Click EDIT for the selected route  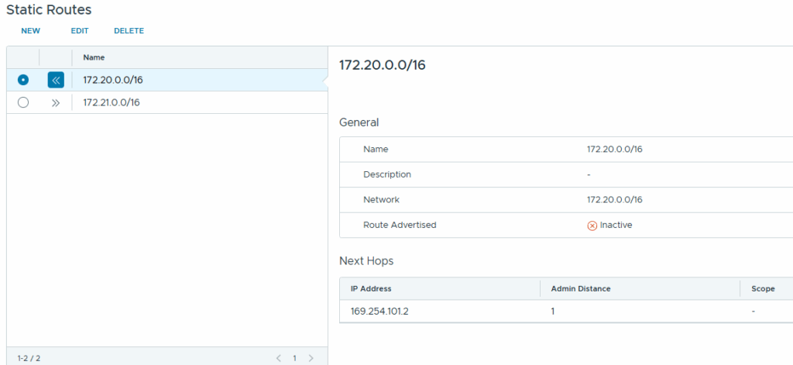pos(80,31)
